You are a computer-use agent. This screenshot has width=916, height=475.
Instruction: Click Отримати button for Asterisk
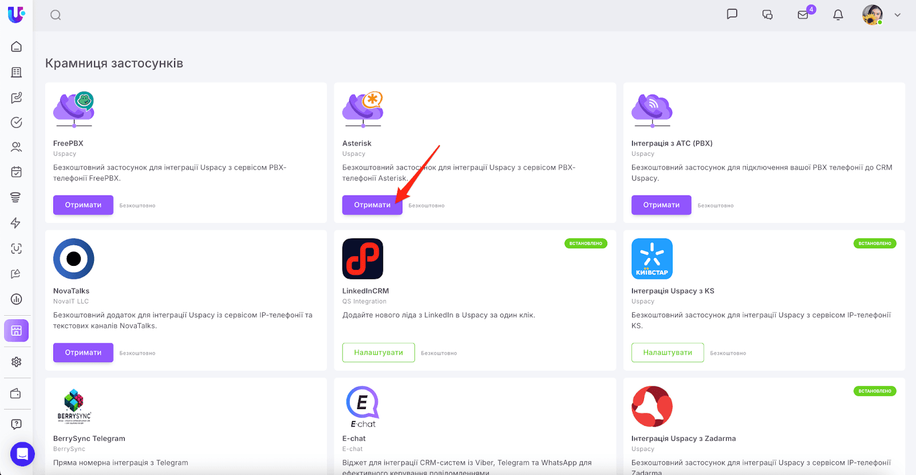pos(372,205)
